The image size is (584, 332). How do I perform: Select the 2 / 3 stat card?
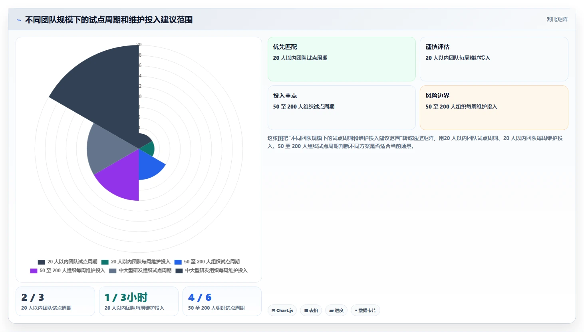click(x=55, y=301)
